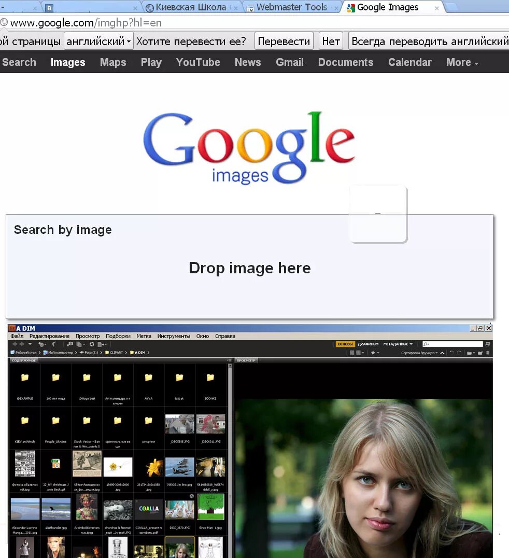Click the refine/refresh circular icon in Bridge toolbar

pos(91,344)
